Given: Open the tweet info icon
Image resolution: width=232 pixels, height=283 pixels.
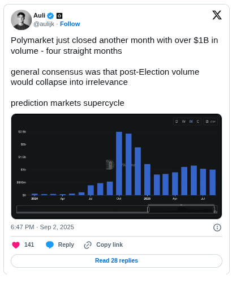Looking at the screenshot, I should 217,228.
